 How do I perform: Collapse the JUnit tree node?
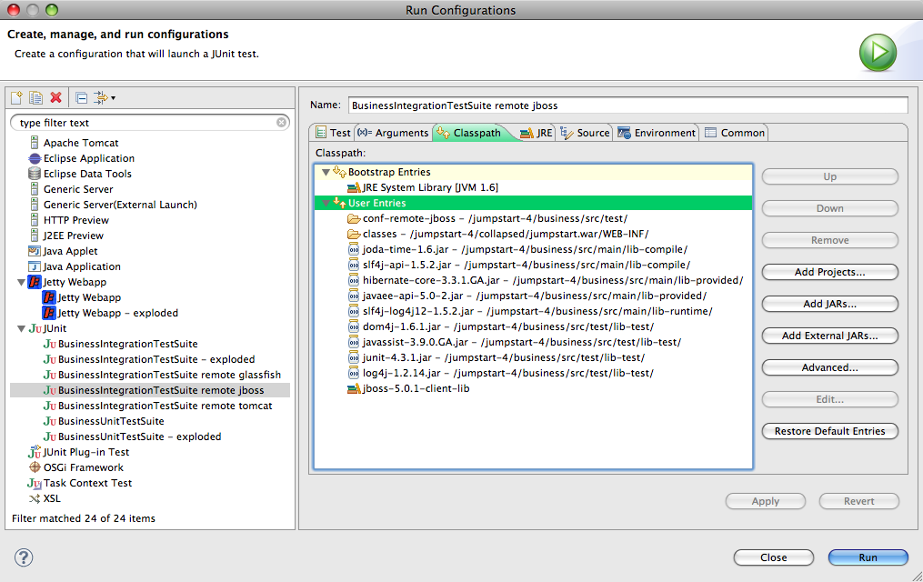21,329
